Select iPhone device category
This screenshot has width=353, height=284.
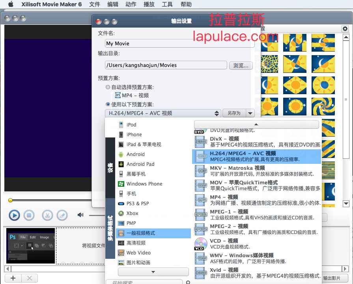pyautogui.click(x=153, y=134)
